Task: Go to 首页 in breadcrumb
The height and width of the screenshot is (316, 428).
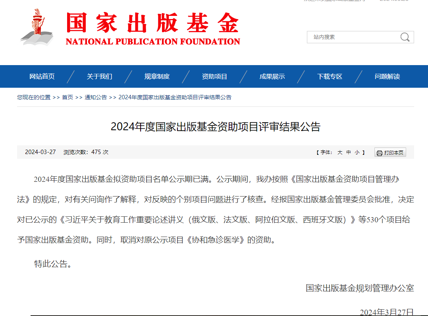Action: point(67,97)
